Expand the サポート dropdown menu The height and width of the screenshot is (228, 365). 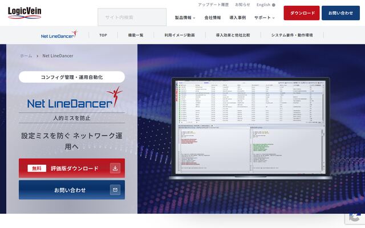(265, 18)
